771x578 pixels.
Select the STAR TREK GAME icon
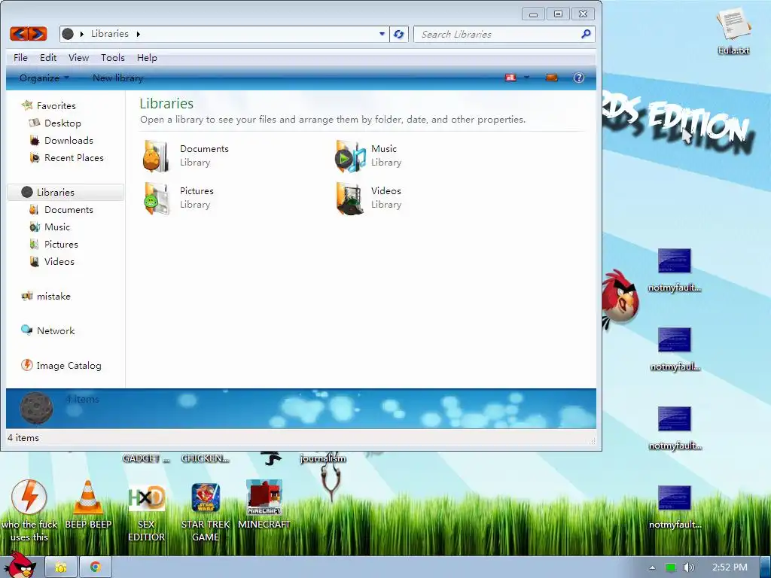coord(206,511)
